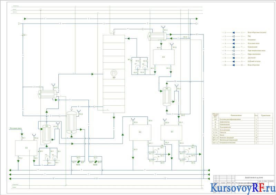Image resolution: width=276 pixels, height=195 pixels.
Task: Select the vent symbol above tank E2
Action: click(x=133, y=119)
